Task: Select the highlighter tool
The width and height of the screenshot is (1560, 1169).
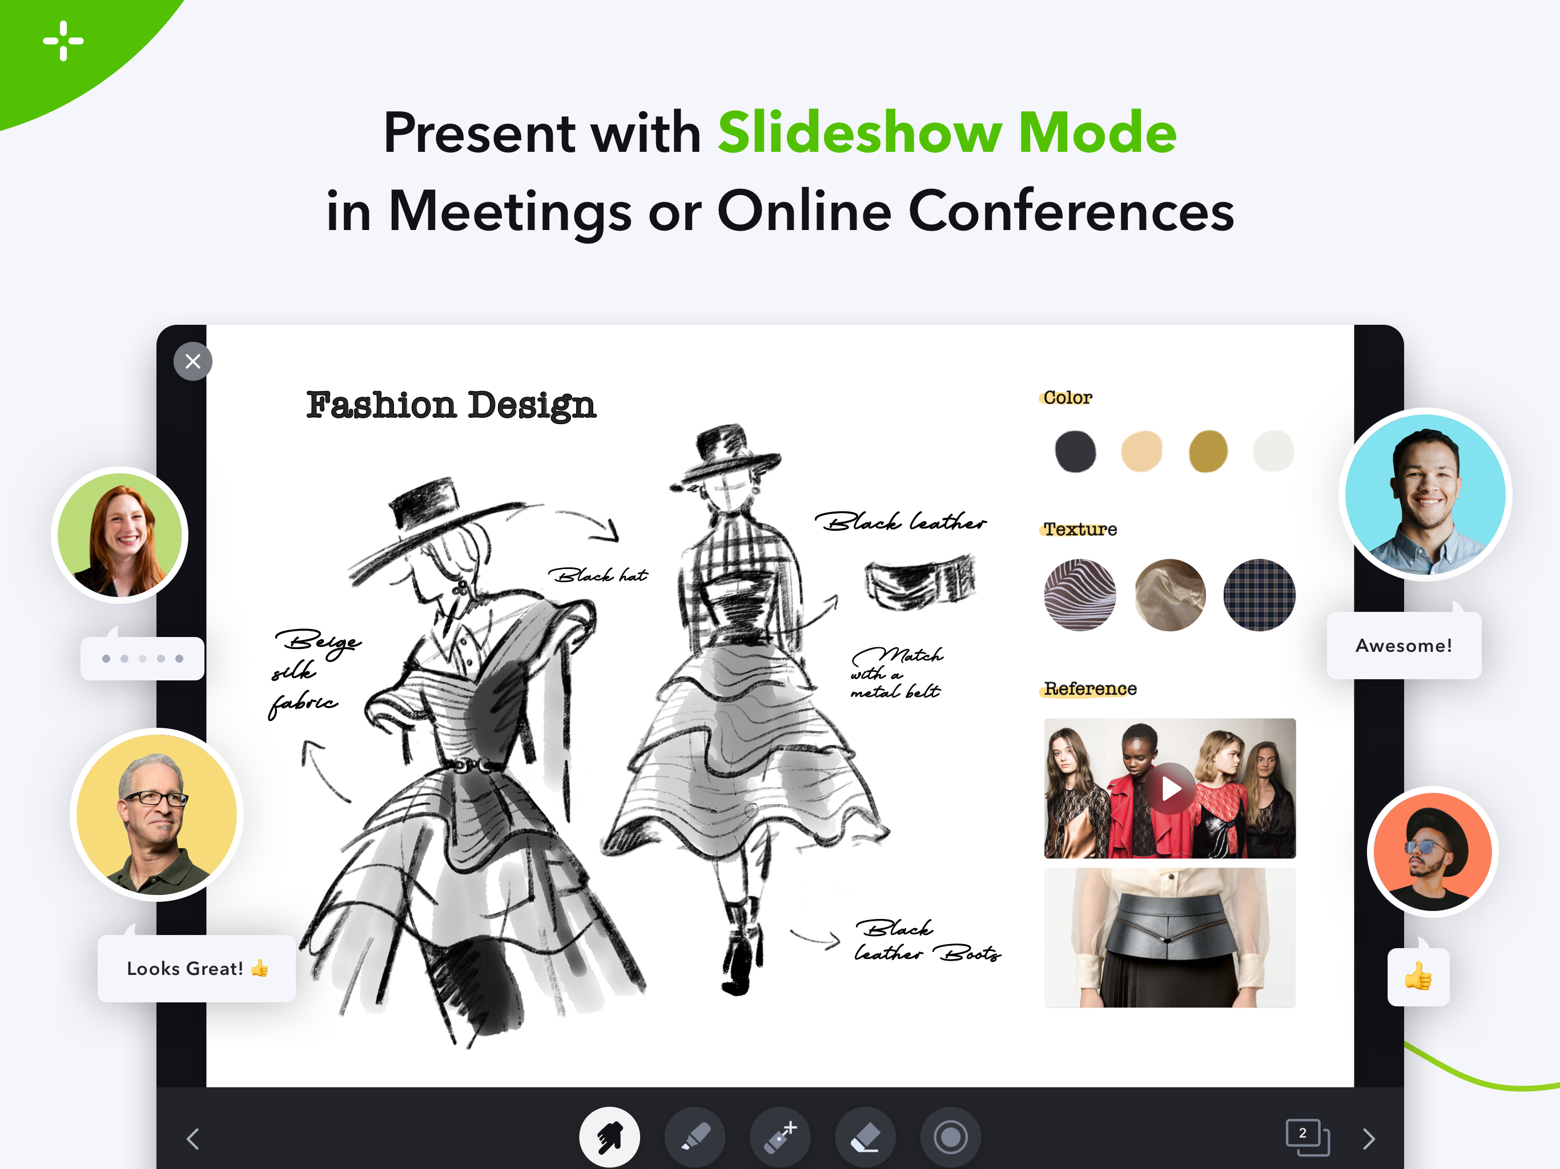Action: pyautogui.click(x=695, y=1136)
